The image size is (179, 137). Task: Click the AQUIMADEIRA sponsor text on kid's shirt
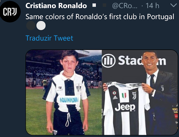[x=69, y=100]
